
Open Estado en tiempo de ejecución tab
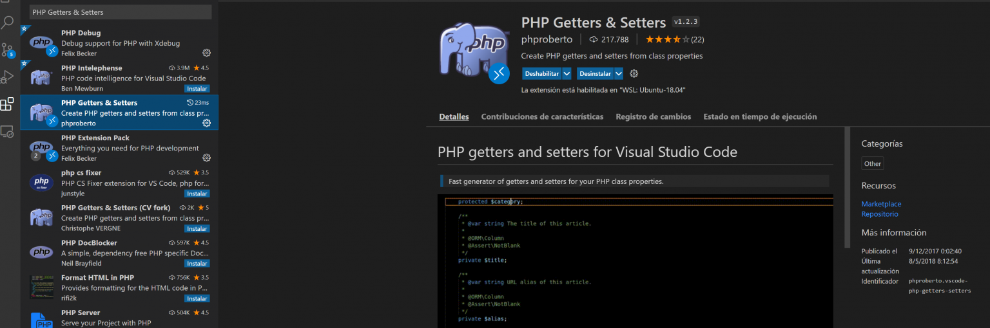(x=760, y=116)
